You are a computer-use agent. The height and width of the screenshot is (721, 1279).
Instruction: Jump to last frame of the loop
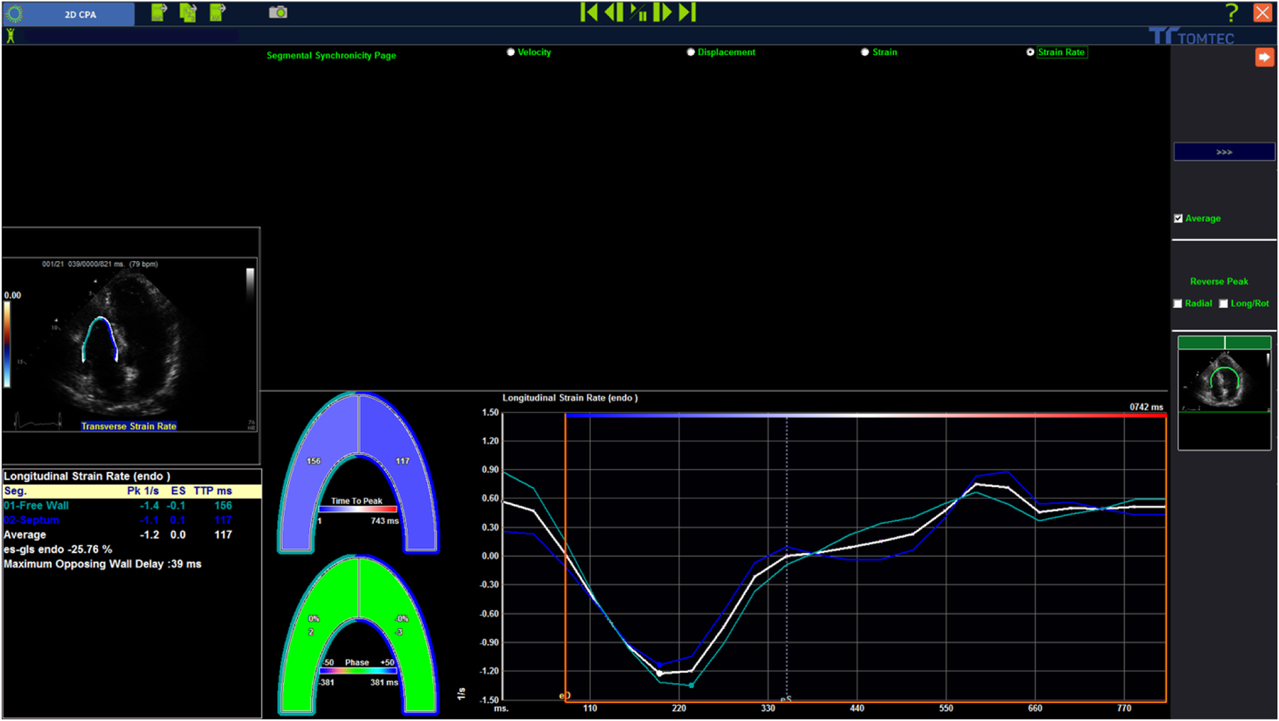click(x=687, y=12)
